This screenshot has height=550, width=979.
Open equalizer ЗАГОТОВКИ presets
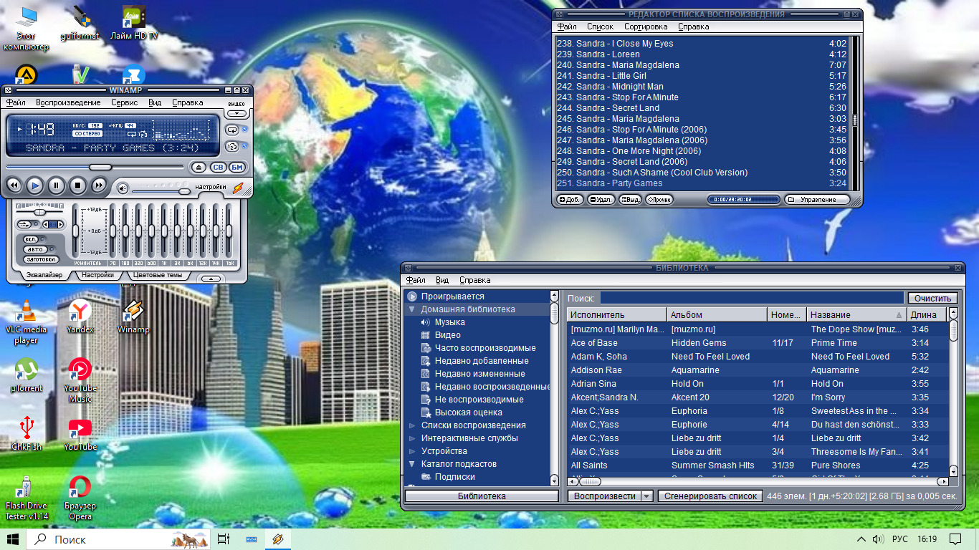pos(39,259)
